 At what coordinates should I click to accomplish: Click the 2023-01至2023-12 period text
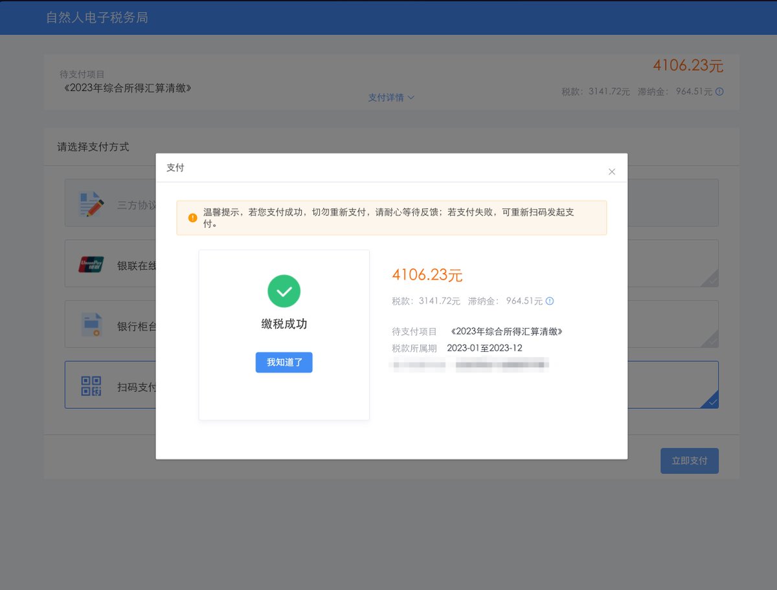click(x=484, y=348)
